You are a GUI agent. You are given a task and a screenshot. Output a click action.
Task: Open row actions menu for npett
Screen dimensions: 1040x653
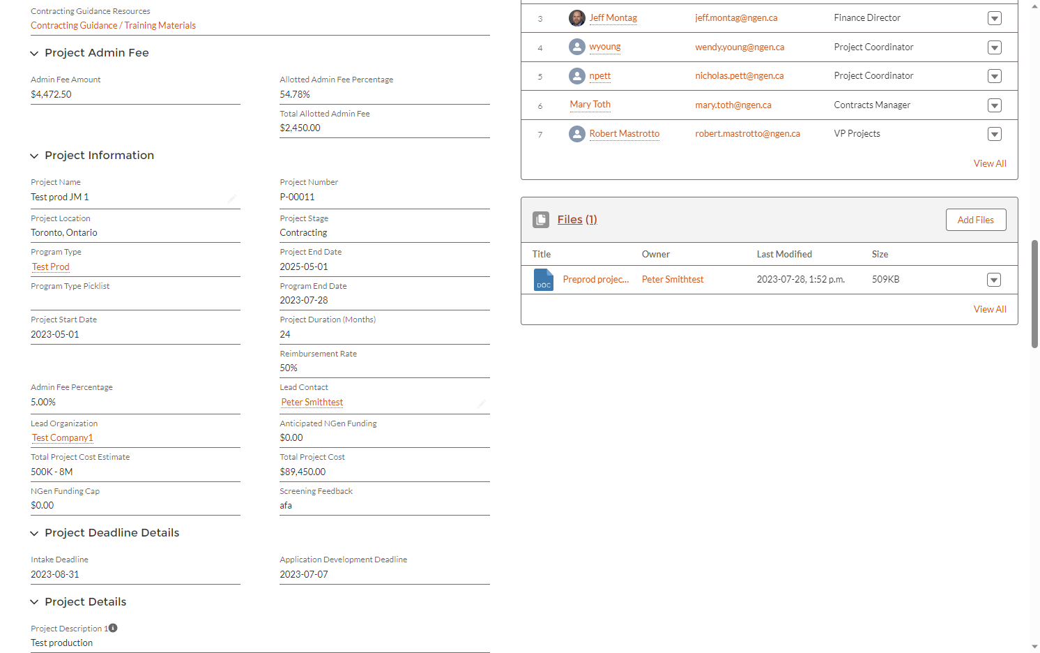[x=995, y=76]
